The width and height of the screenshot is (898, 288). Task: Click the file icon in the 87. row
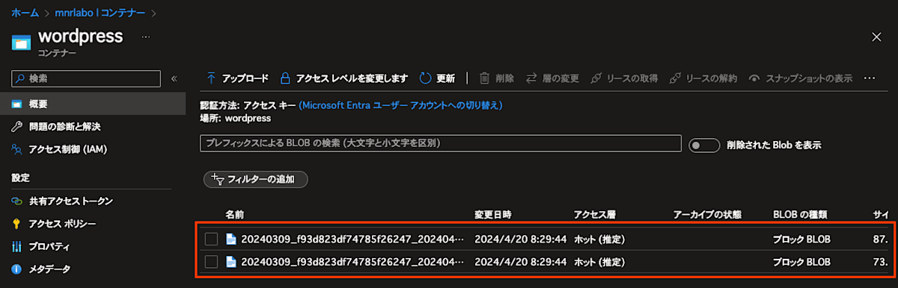tap(231, 239)
